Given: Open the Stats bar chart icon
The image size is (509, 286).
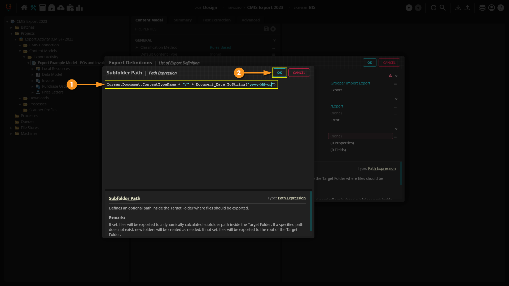Looking at the screenshot, I should coord(79,8).
